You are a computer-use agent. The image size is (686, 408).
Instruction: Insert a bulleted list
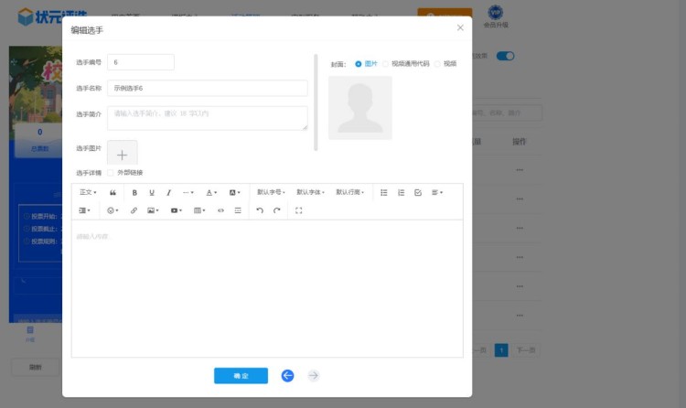click(384, 193)
